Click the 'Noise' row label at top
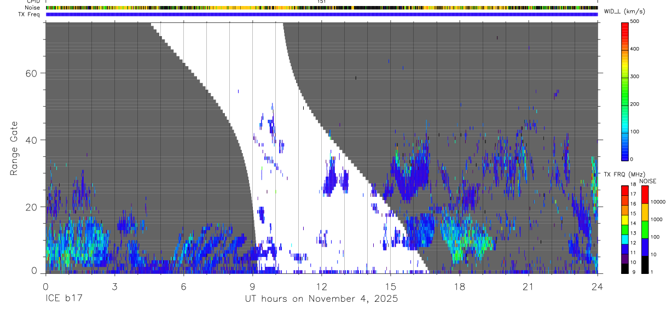Screen dimensions: 672x310 click(32, 8)
